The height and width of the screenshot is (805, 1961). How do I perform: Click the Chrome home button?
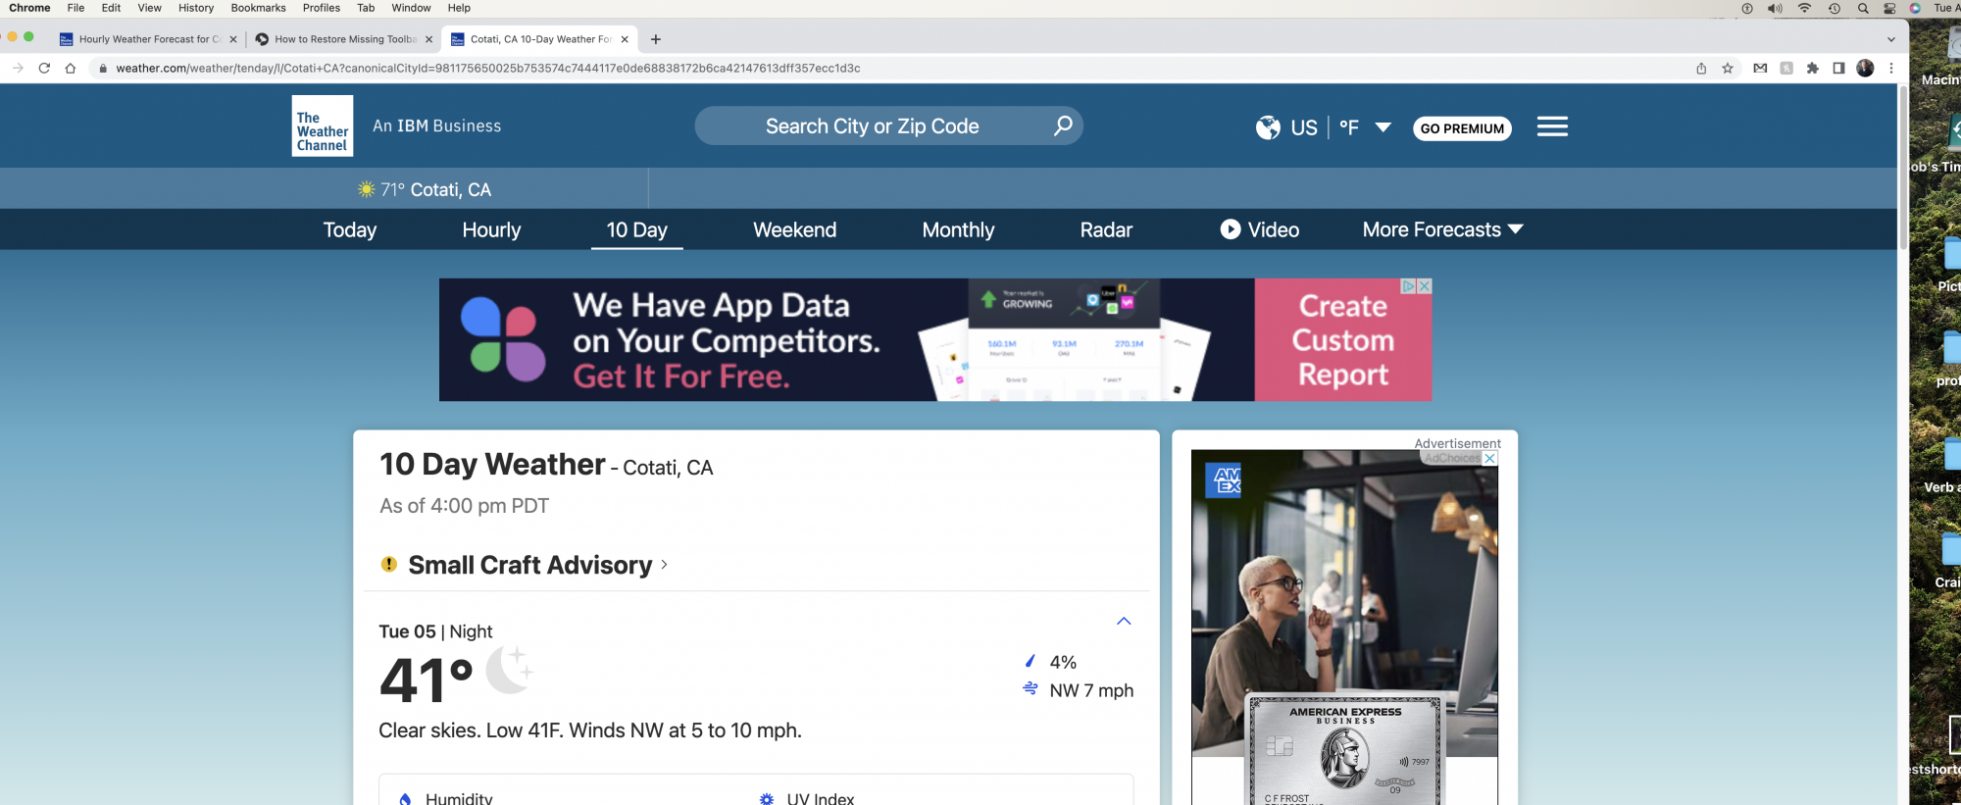point(71,68)
